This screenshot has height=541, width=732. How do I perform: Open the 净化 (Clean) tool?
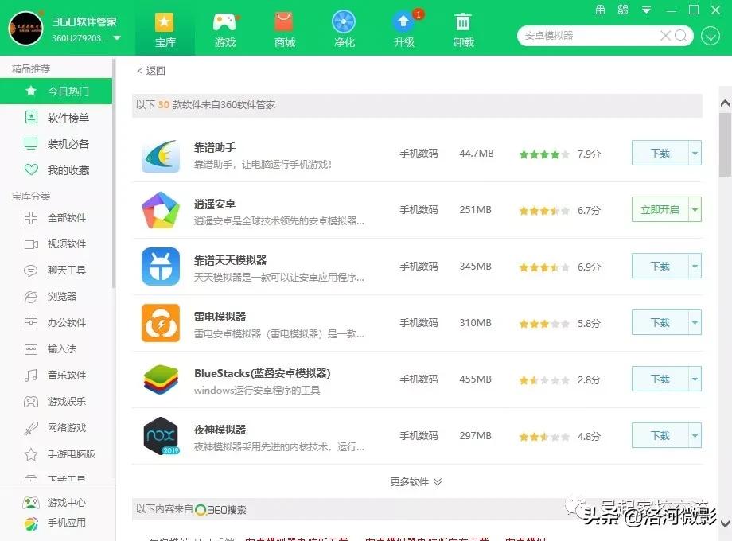point(344,28)
